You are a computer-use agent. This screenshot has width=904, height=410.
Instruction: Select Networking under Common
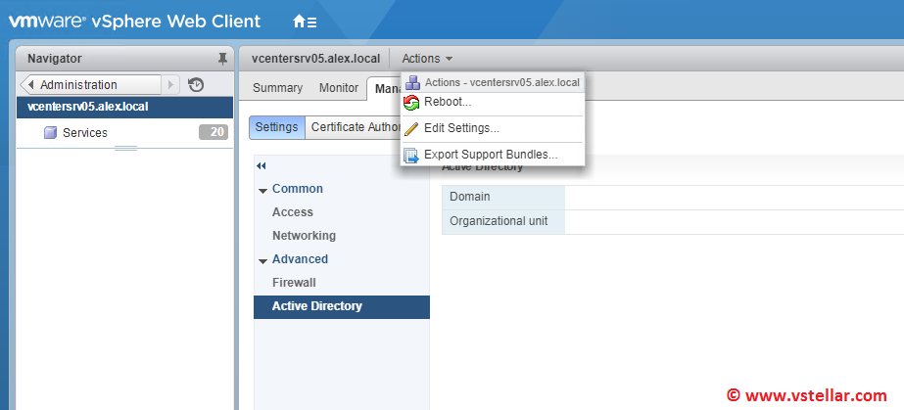point(304,236)
